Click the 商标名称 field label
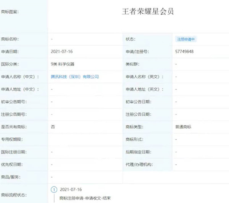Image resolution: width=229 pixels, height=203 pixels. click(x=10, y=39)
